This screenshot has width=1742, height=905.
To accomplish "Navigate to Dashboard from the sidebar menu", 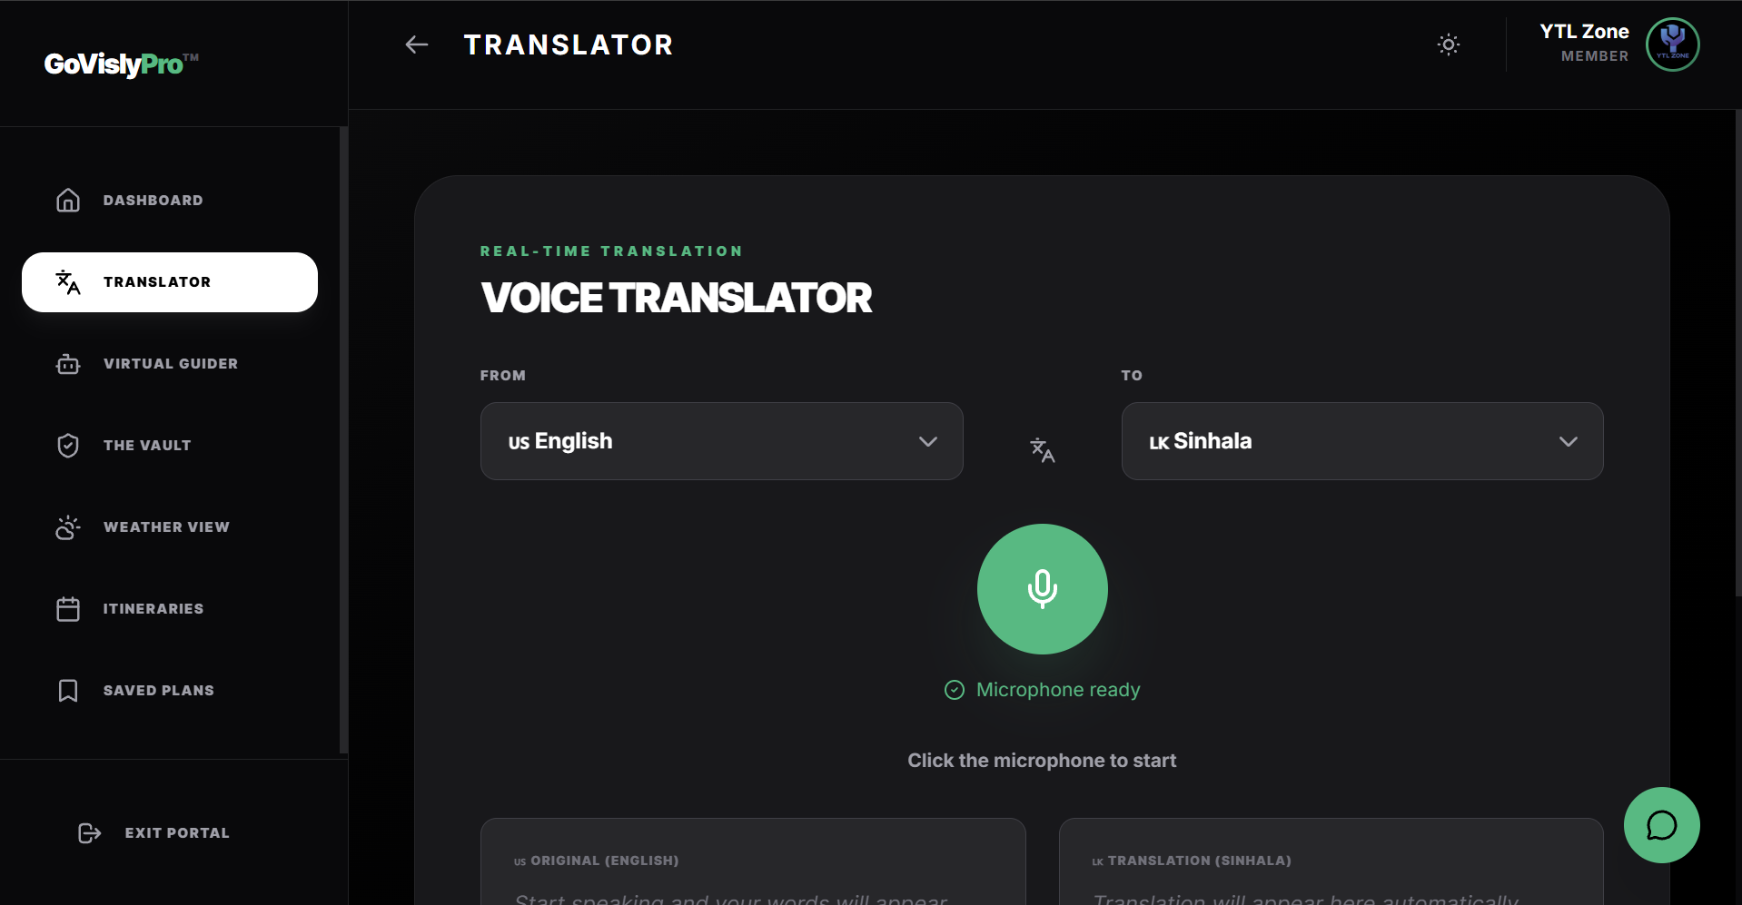I will pos(153,200).
